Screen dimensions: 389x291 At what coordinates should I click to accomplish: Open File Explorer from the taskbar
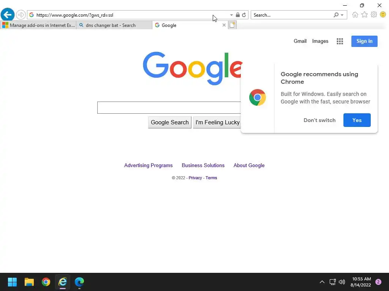coord(29,282)
